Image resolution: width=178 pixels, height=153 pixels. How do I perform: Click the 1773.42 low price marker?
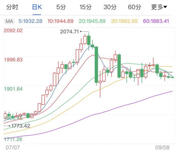(x=21, y=126)
